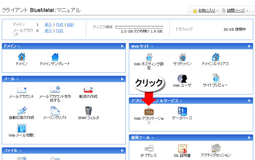Image resolution: width=255 pixels, height=160 pixels.
Task: Open the SPAM フィルタ trash icon
Action: (88, 111)
